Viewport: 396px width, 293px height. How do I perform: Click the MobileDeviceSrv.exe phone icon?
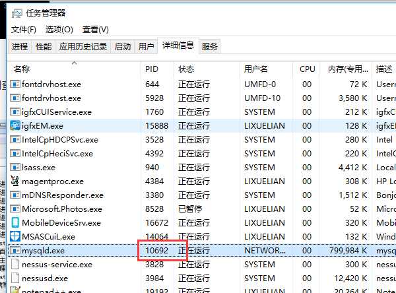point(15,222)
